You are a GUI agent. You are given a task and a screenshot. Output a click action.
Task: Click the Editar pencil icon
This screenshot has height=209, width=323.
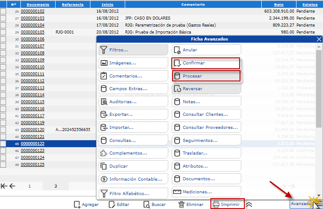[x=112, y=204]
